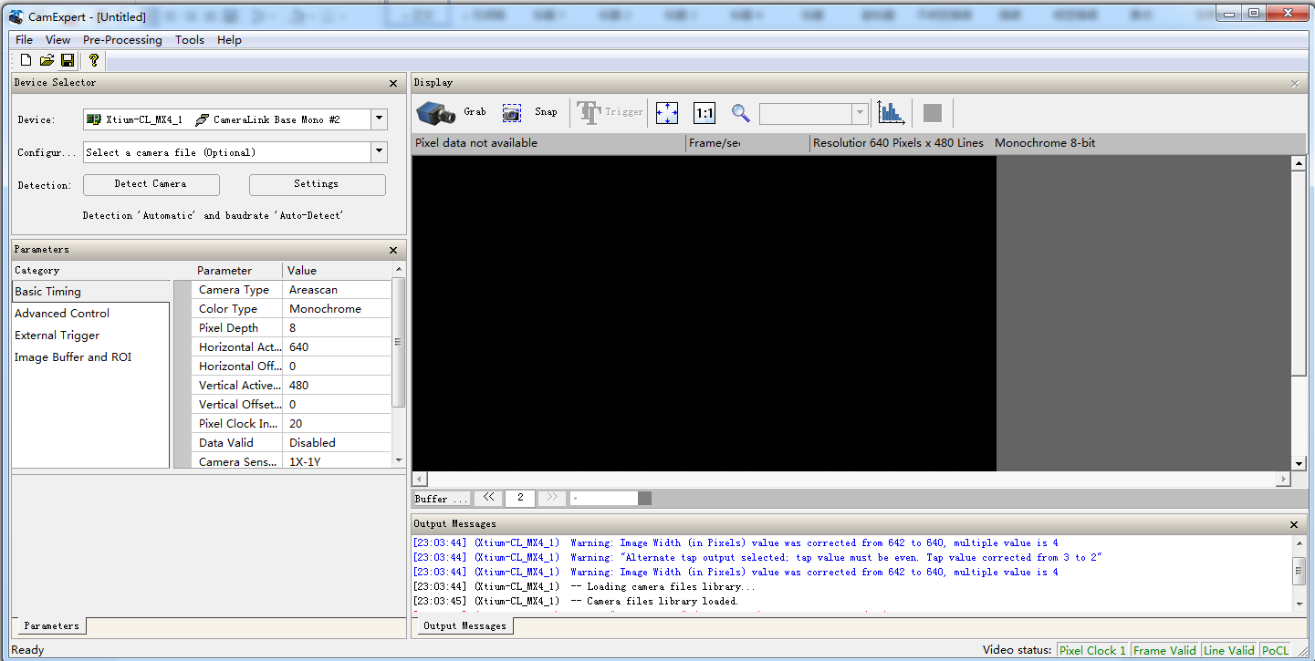Close the Parameters panel
This screenshot has width=1315, height=661.
point(393,250)
